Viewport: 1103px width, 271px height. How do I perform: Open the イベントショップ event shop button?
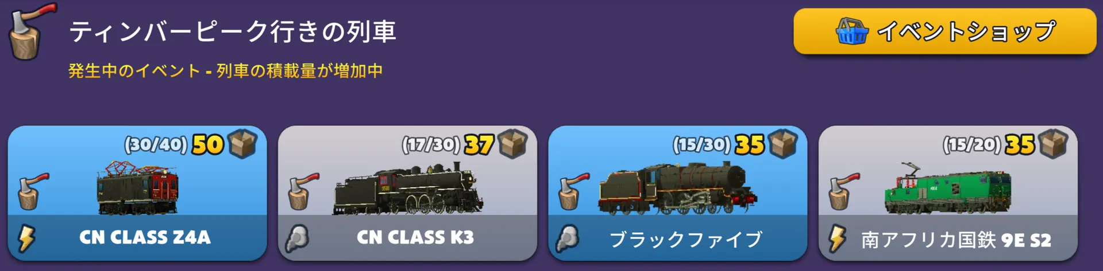[945, 32]
